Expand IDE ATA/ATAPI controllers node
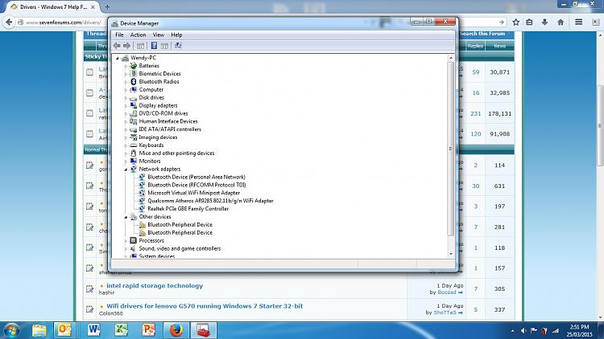Screen dimensions: 604x339 tap(126, 129)
